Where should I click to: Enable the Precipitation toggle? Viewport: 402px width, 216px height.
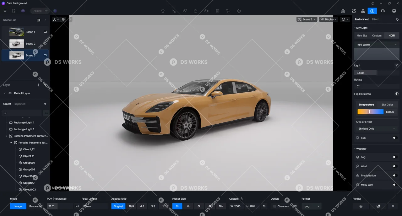(395, 175)
